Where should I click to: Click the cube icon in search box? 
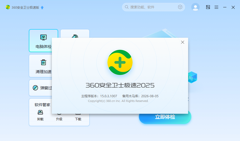pos(180,7)
